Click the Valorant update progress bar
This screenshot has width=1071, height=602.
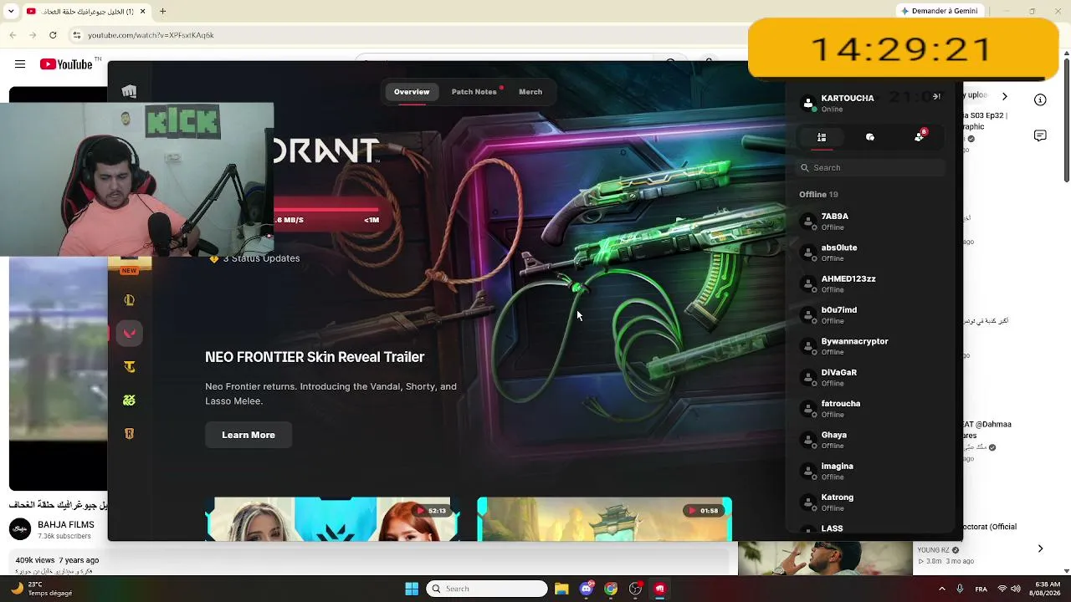327,209
